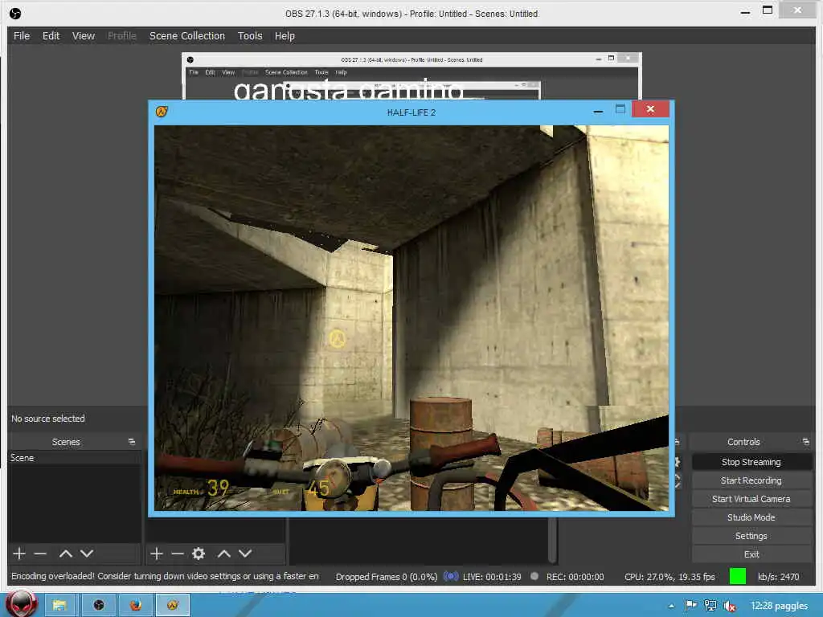Click the green connection quality square
Image resolution: width=823 pixels, height=617 pixels.
[738, 576]
